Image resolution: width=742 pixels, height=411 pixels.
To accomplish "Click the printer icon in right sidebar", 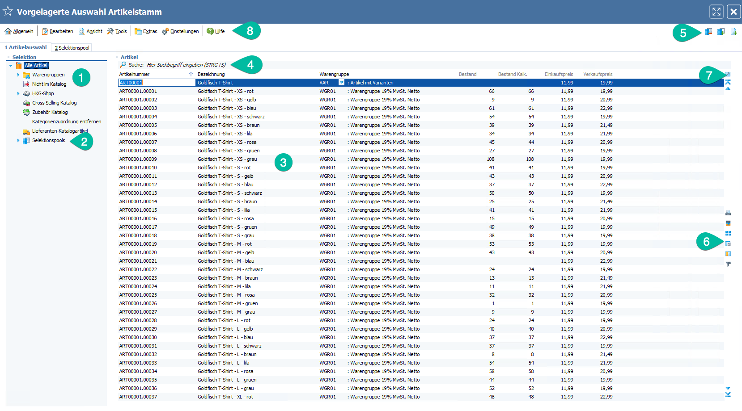I will point(728,213).
